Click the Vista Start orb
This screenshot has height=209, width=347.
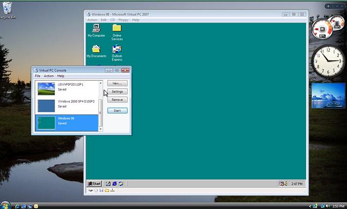(x=5, y=206)
